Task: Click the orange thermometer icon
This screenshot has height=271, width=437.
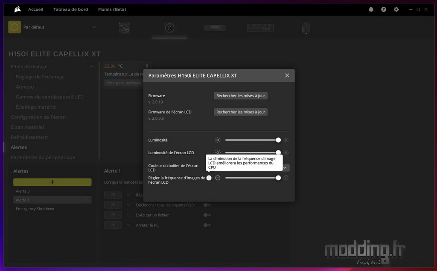Action: point(147,66)
